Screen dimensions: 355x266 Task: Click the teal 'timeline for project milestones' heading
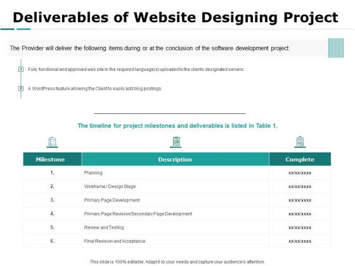point(177,126)
